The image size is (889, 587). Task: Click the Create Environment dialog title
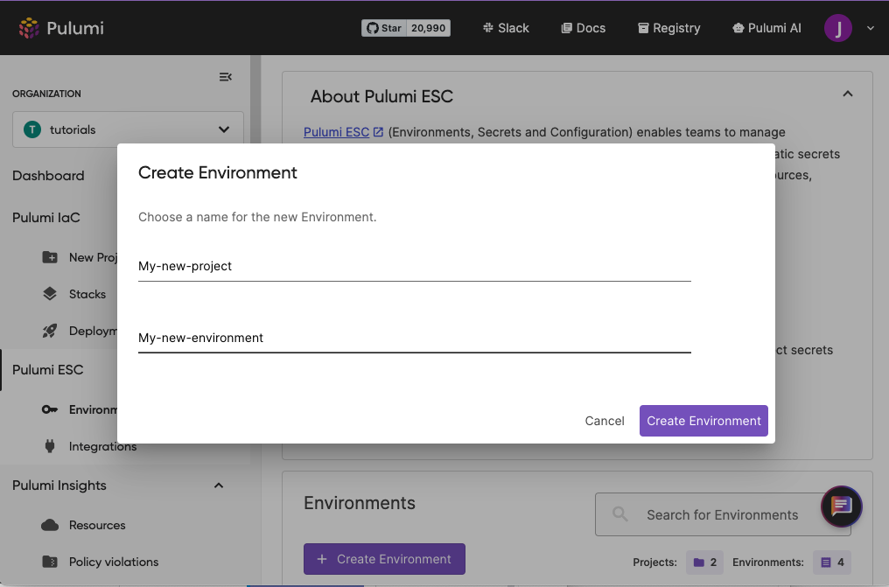218,173
